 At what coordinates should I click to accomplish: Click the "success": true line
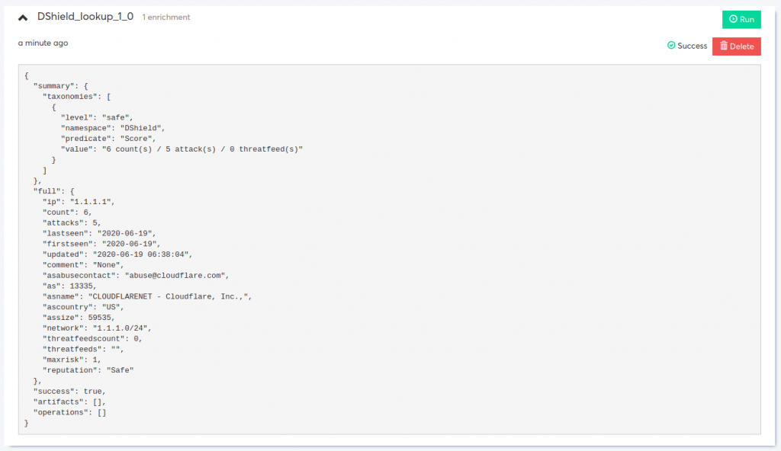click(x=69, y=392)
